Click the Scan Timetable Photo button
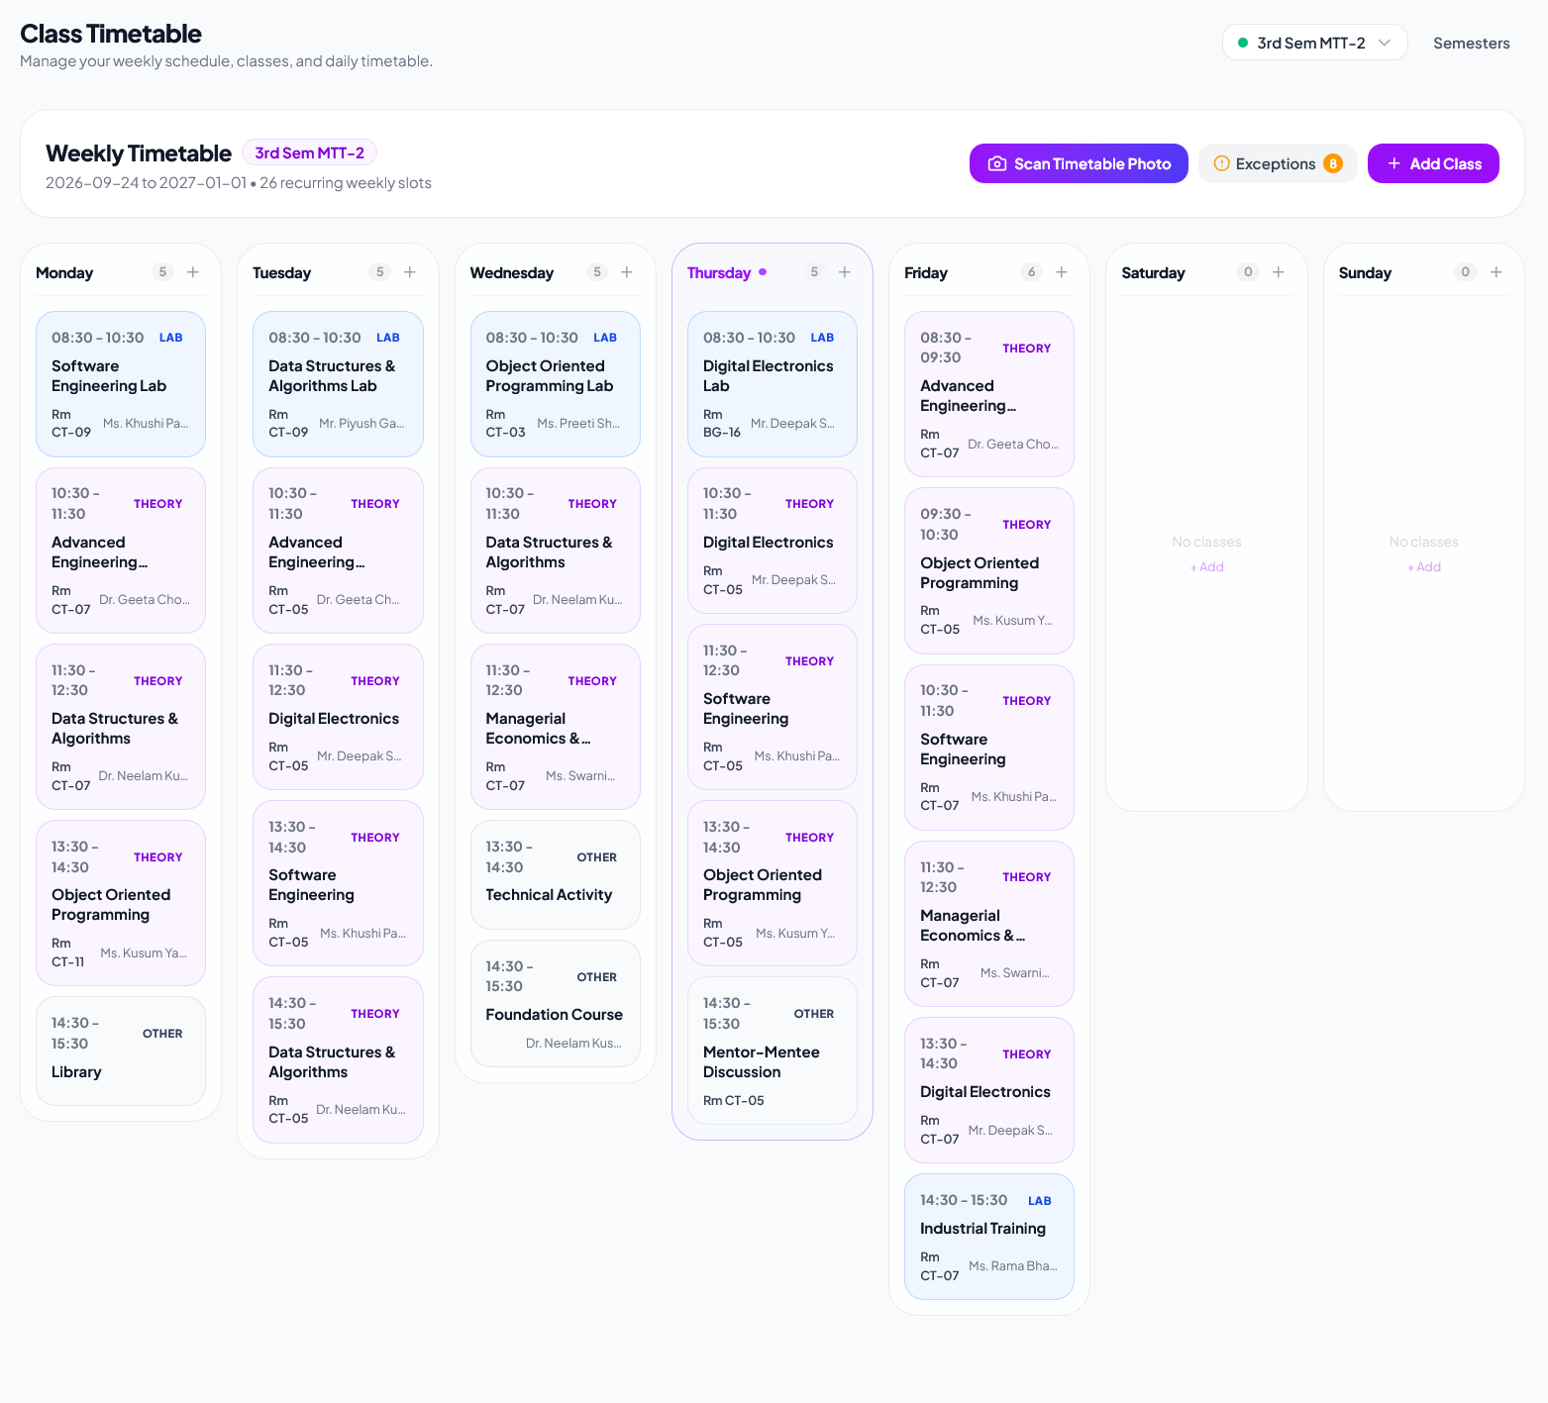1548x1403 pixels. 1079,163
